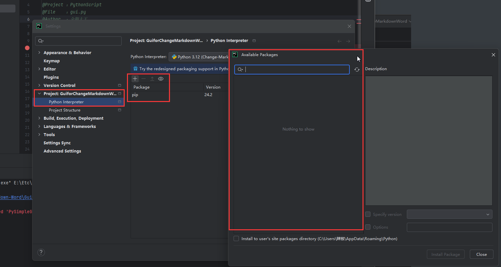Check Install to user's site packages directory
This screenshot has width=501, height=267.
236,238
